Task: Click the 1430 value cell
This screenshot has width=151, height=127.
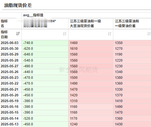Action: (132, 124)
